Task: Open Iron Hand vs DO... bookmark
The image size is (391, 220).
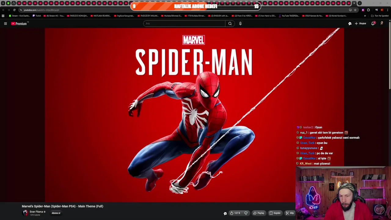Action: pos(265,16)
